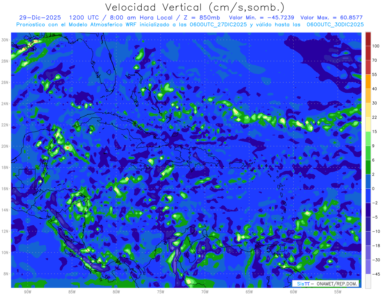Click valid-until time "0600UTC_30DIC2025"
This screenshot has width=383, height=296.
coord(335,25)
